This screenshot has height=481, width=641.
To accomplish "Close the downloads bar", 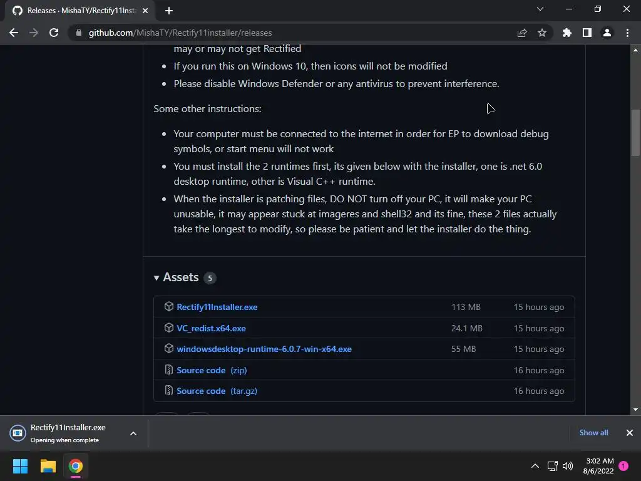I will (630, 433).
